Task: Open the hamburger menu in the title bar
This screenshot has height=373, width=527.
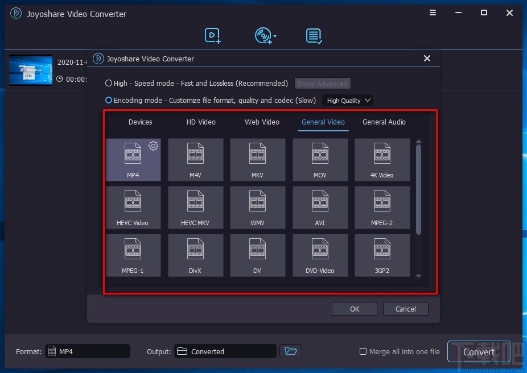Action: click(433, 13)
